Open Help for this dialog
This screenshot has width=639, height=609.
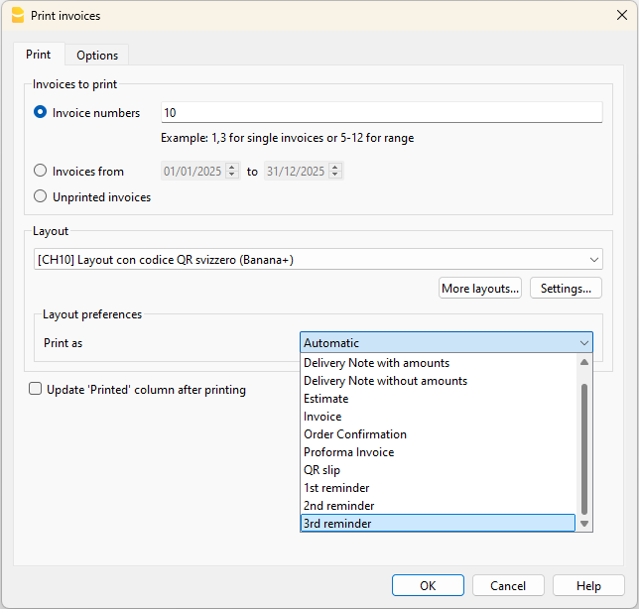(x=588, y=586)
